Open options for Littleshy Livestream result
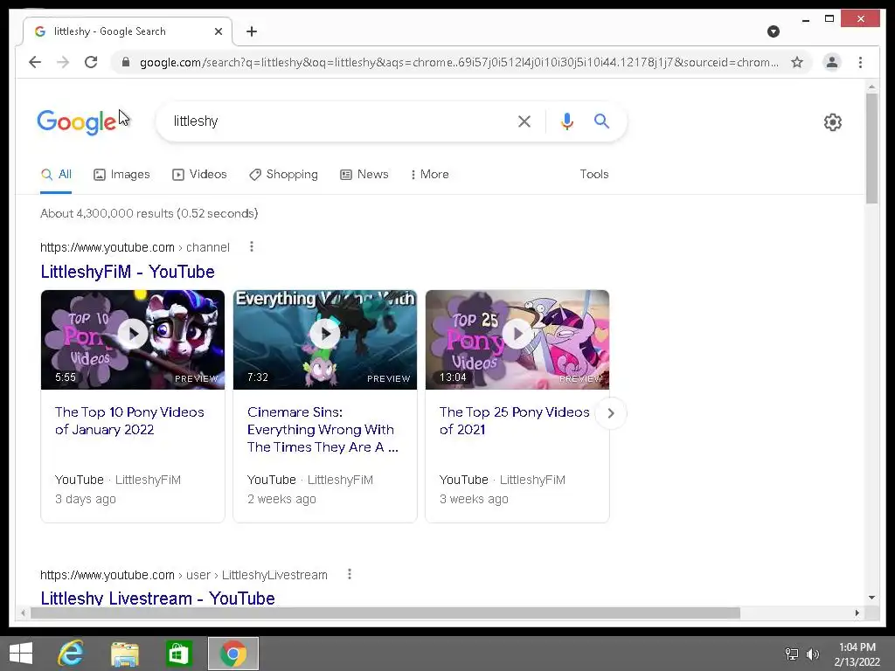Viewport: 895px width, 671px height. click(350, 574)
